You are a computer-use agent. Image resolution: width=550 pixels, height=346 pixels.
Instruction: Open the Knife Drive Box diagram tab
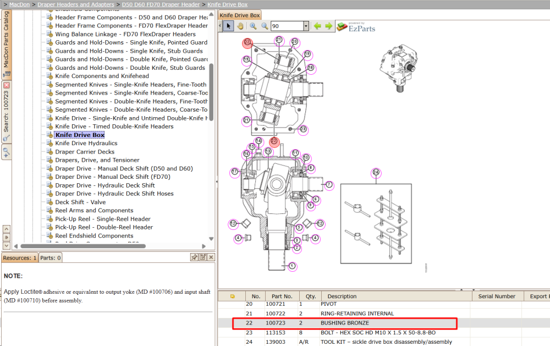pos(240,15)
